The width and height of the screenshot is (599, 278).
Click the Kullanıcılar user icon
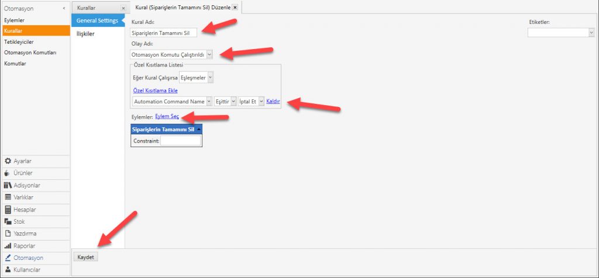8,270
